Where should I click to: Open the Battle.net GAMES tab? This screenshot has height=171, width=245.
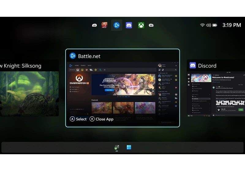(83, 66)
